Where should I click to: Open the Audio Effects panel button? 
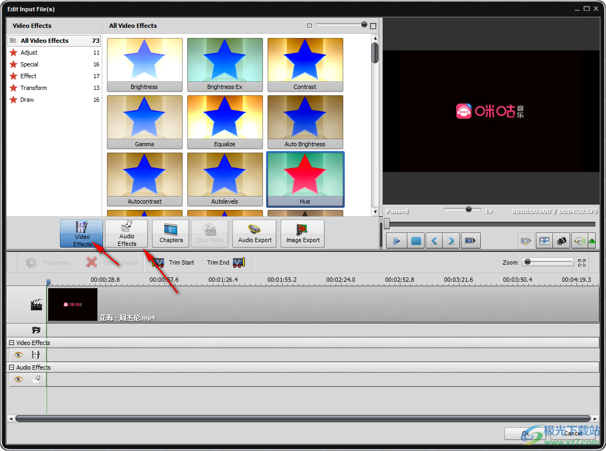tap(127, 234)
